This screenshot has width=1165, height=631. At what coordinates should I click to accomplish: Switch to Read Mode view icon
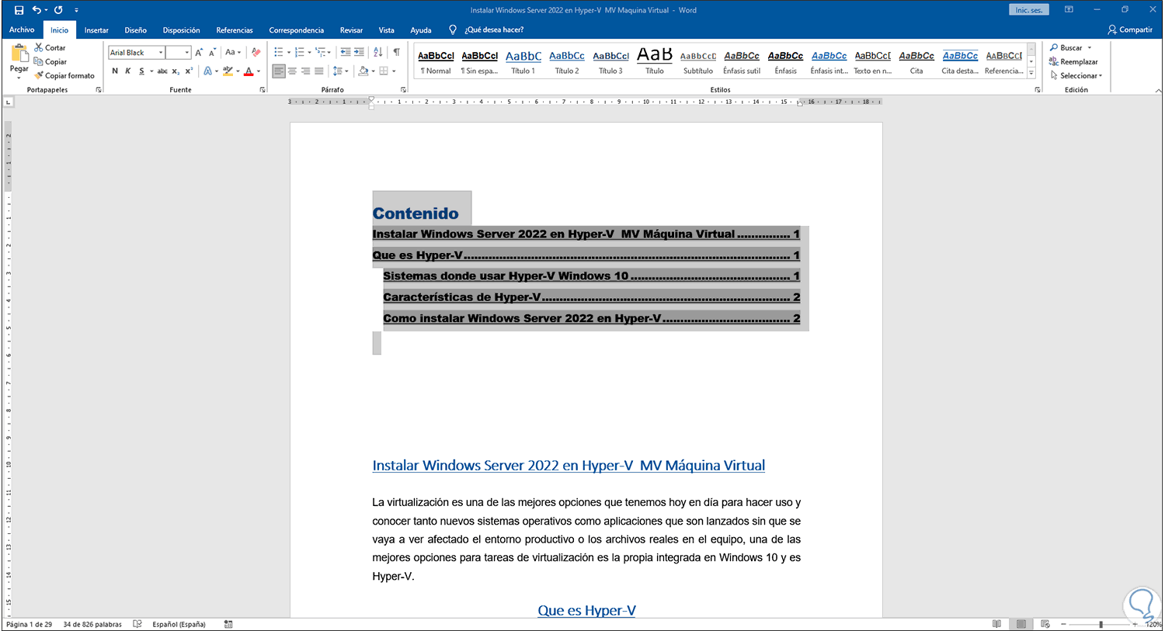point(997,624)
